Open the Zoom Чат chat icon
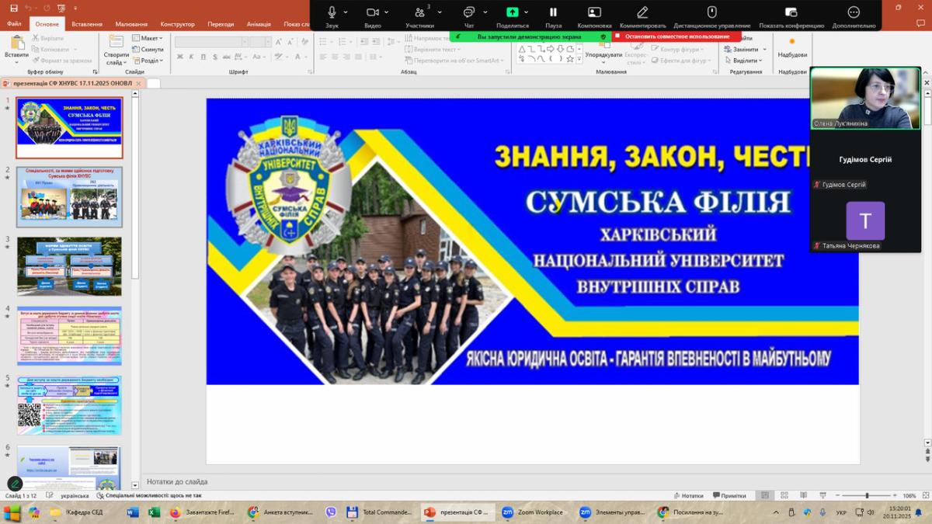The height and width of the screenshot is (524, 932). [x=469, y=12]
